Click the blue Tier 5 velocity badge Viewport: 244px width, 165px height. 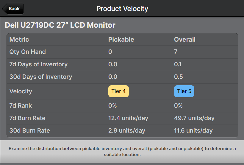click(x=184, y=91)
